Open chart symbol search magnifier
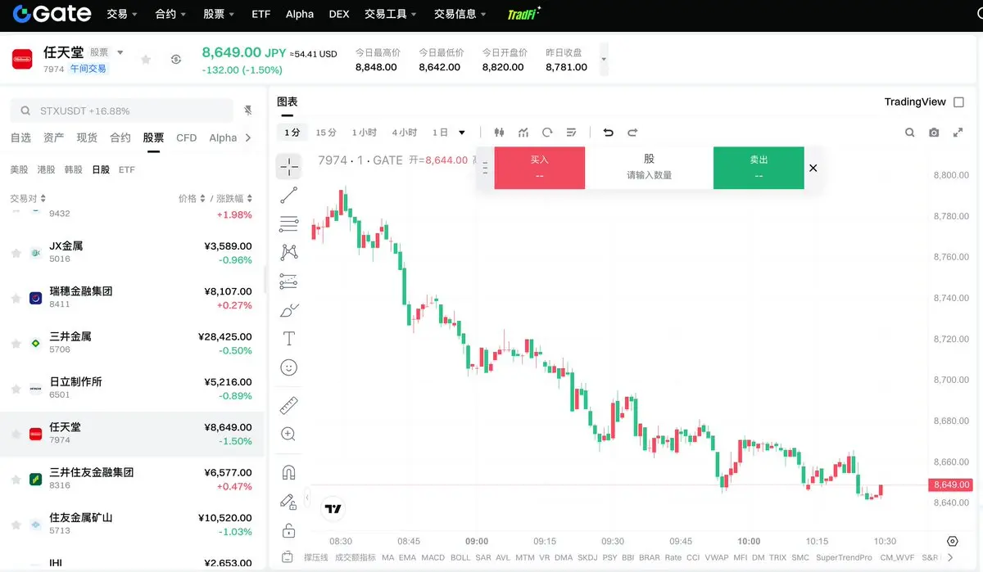 [910, 133]
